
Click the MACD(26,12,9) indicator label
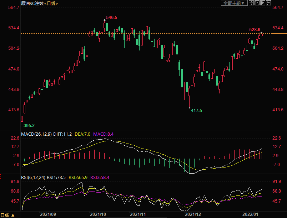37,134
